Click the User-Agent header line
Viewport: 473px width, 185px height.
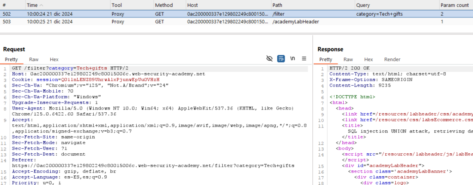152,111
